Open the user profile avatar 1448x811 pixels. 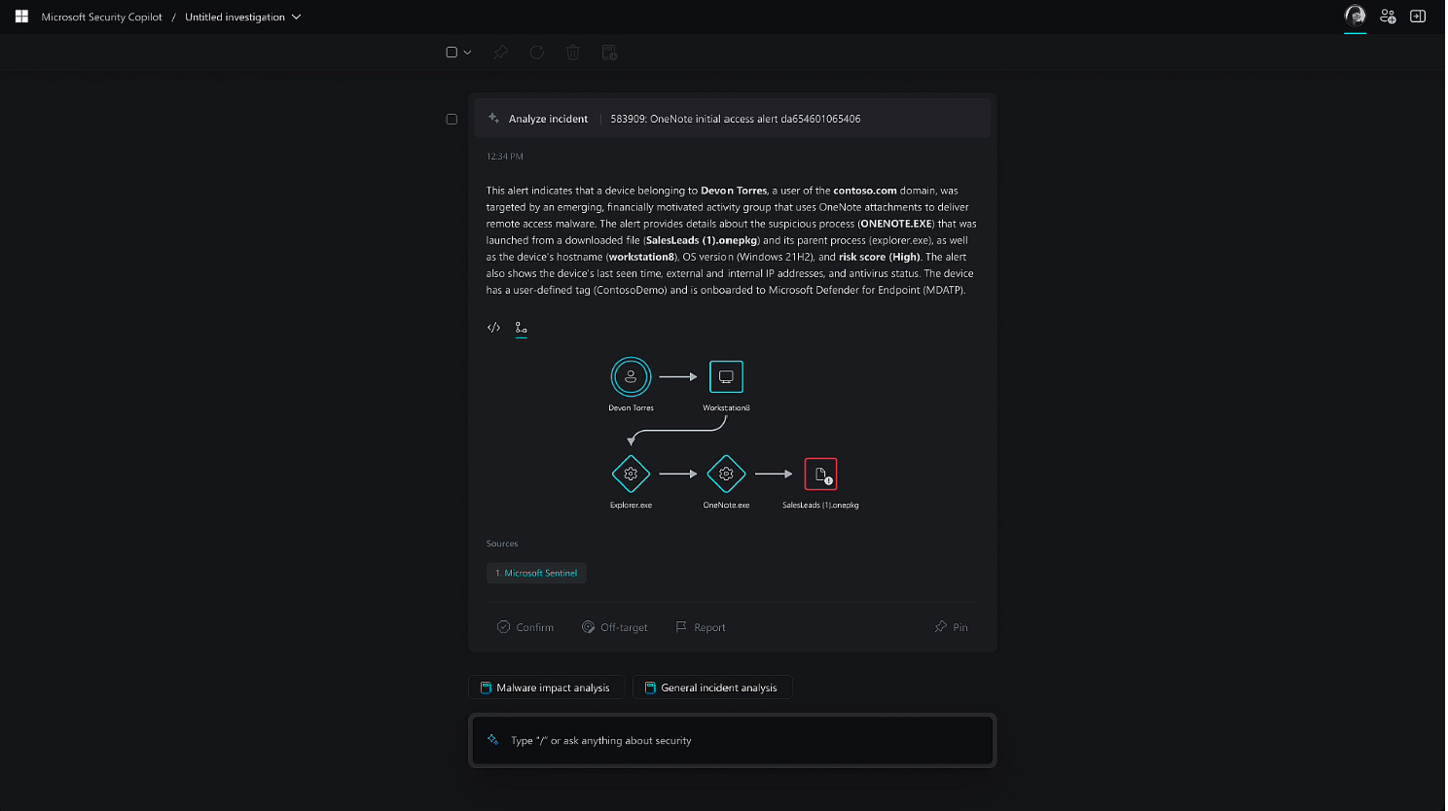tap(1355, 15)
